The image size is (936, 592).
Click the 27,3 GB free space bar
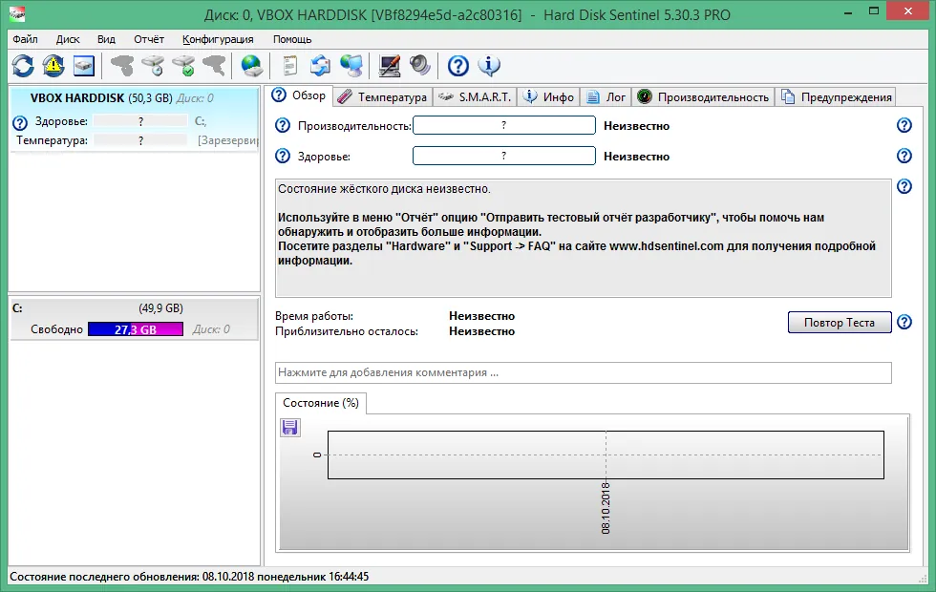pyautogui.click(x=136, y=329)
